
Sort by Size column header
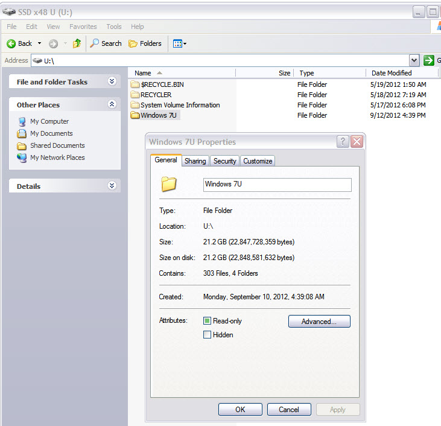265,73
